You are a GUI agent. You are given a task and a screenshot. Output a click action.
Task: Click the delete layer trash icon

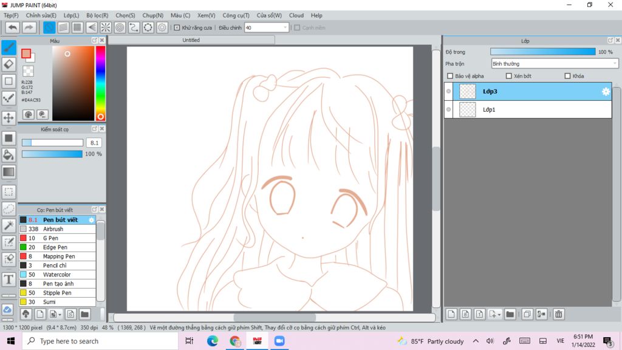(559, 314)
